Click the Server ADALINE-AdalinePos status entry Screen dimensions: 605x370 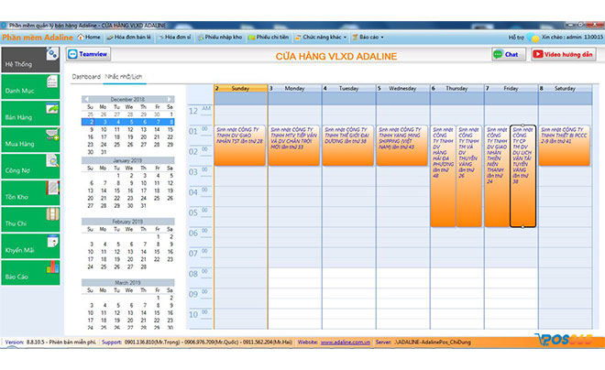point(423,343)
